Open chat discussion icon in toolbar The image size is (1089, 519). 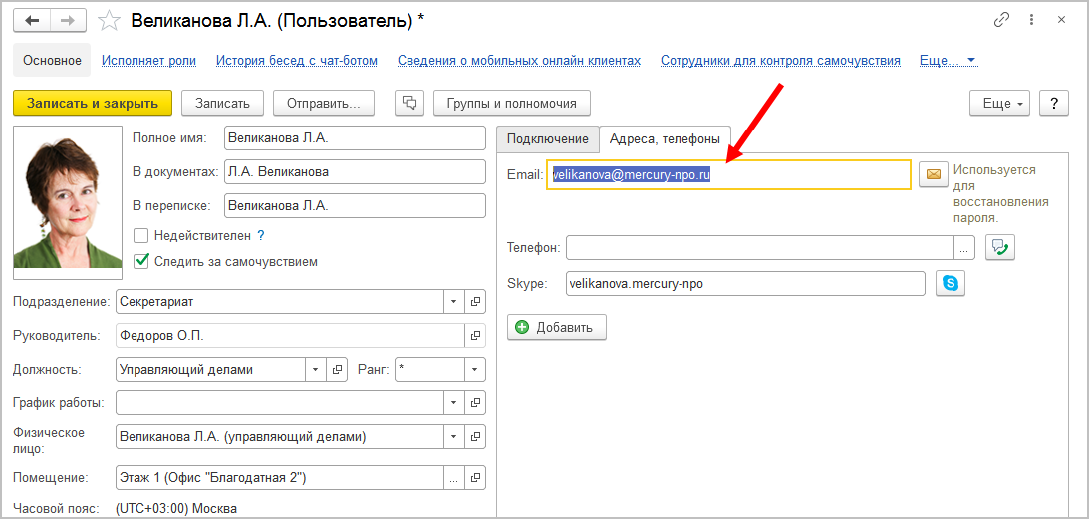coord(409,103)
